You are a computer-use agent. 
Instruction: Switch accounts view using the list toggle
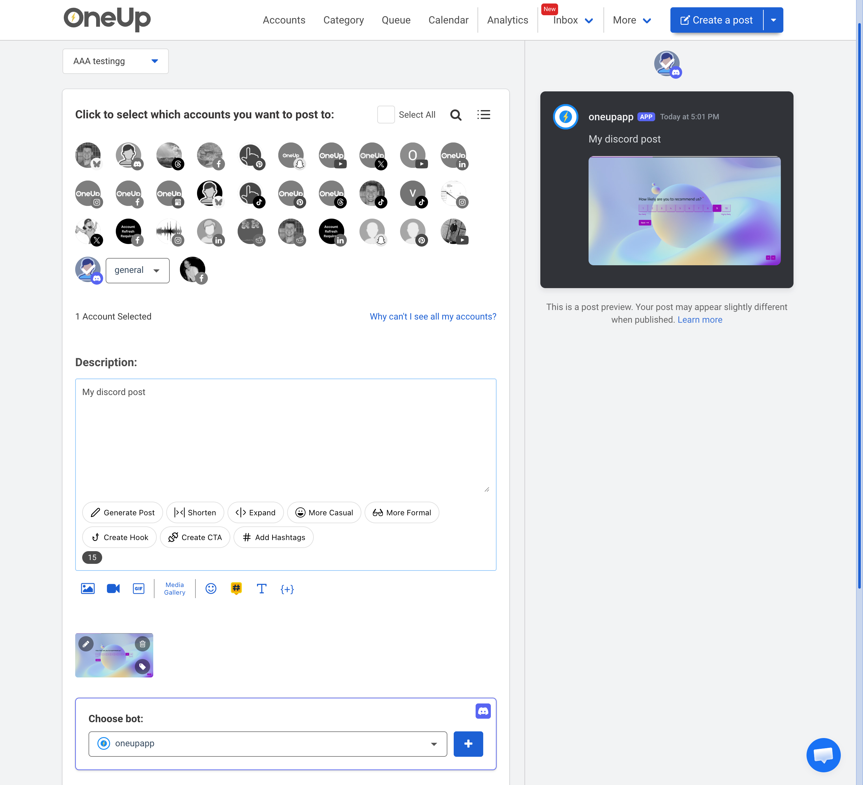click(484, 114)
